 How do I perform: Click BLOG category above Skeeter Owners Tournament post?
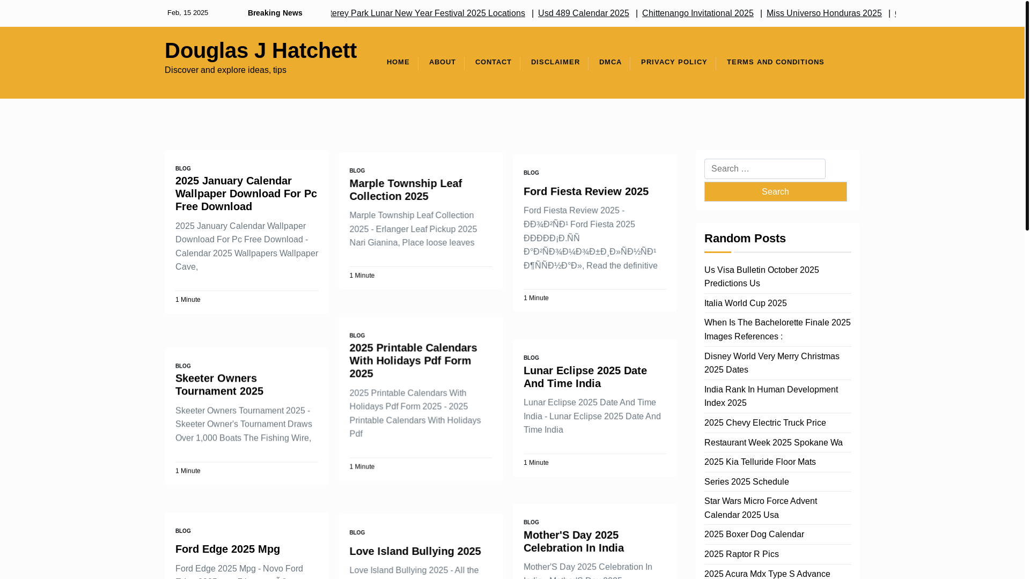tap(183, 366)
